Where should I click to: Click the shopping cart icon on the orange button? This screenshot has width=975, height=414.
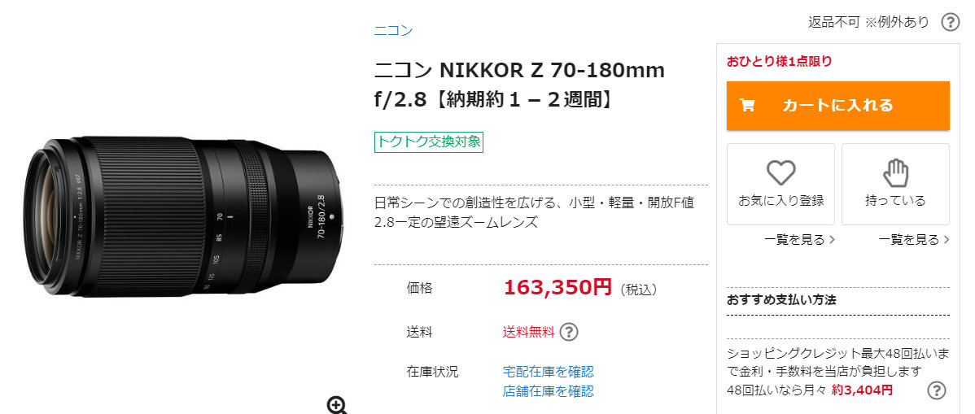coord(747,105)
